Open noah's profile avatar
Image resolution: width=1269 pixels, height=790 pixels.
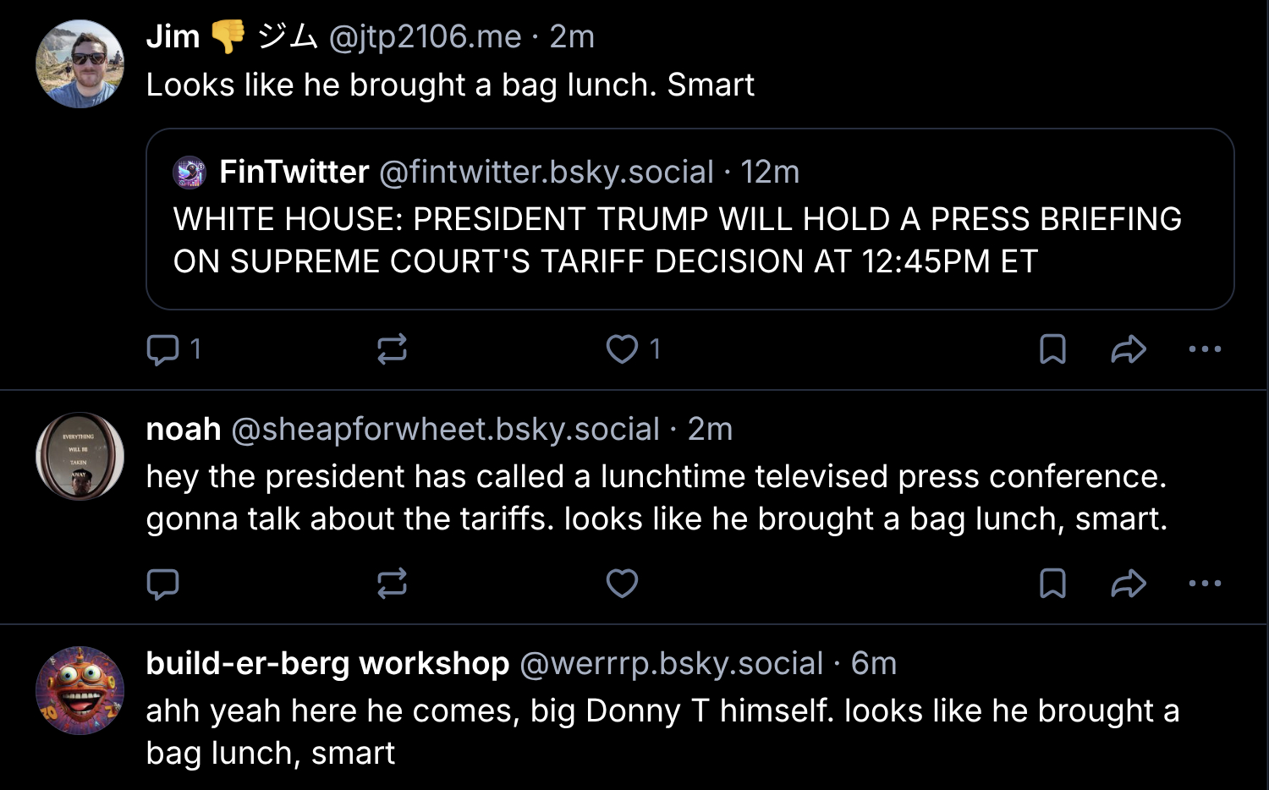pos(80,457)
